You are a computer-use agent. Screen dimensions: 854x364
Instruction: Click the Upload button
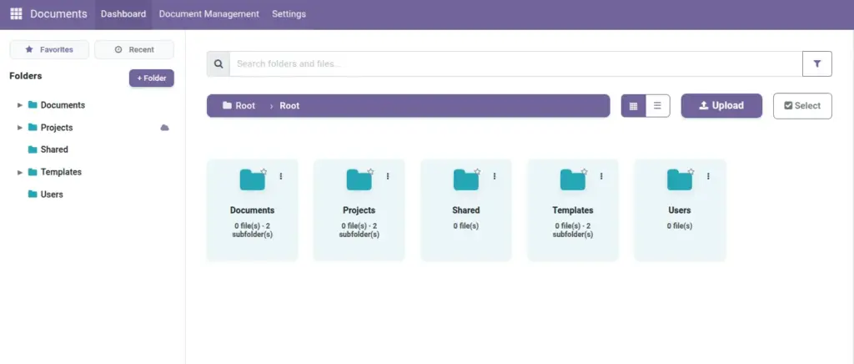721,106
